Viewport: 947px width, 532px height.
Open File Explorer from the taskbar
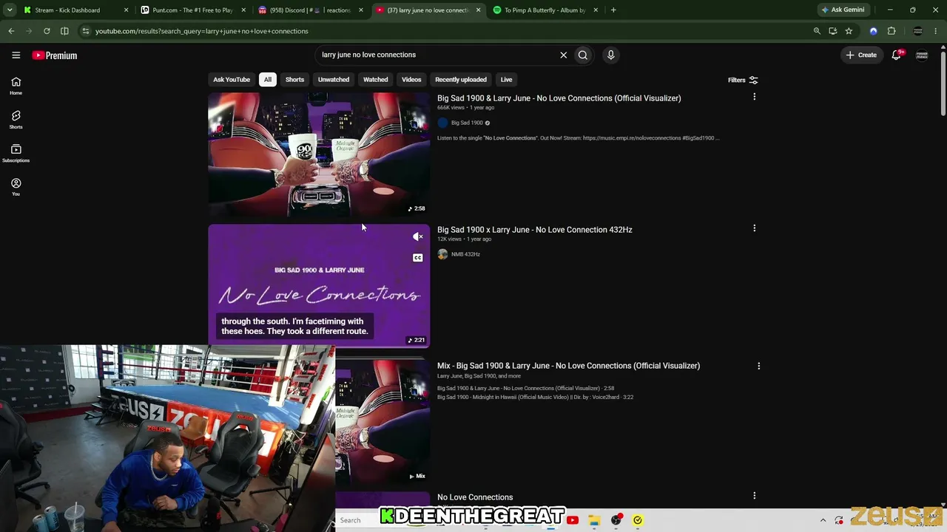click(594, 520)
